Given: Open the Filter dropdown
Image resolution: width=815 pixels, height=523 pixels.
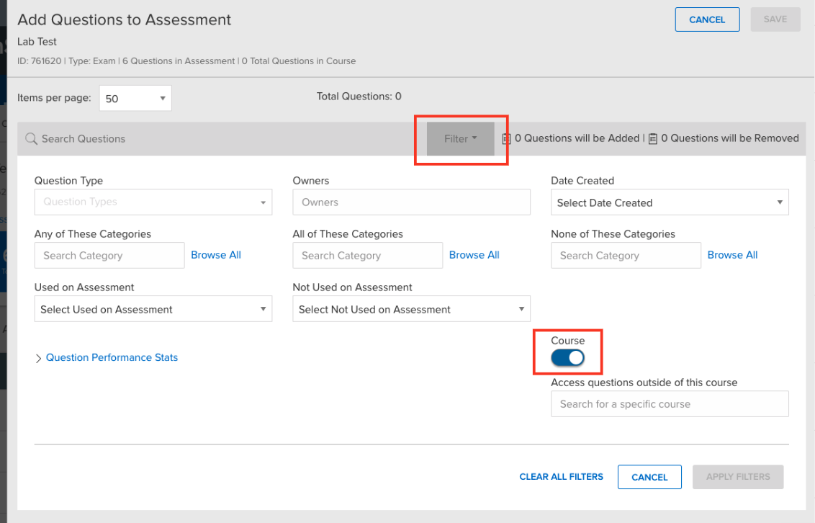Looking at the screenshot, I should pos(461,138).
